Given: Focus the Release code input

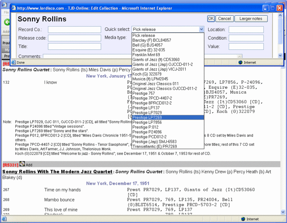Looking at the screenshot, I should (74, 38).
